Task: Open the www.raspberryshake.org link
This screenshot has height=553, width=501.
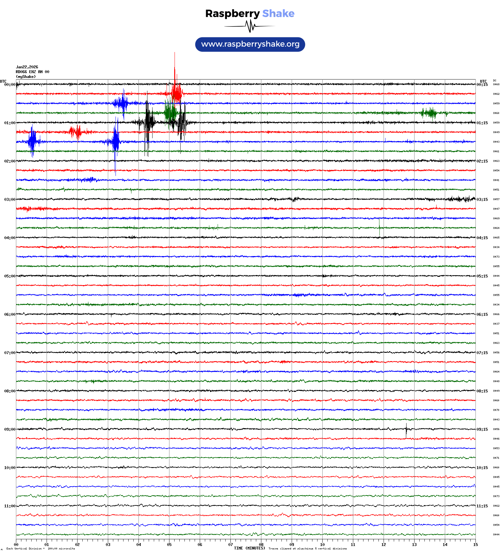Action: (x=250, y=44)
